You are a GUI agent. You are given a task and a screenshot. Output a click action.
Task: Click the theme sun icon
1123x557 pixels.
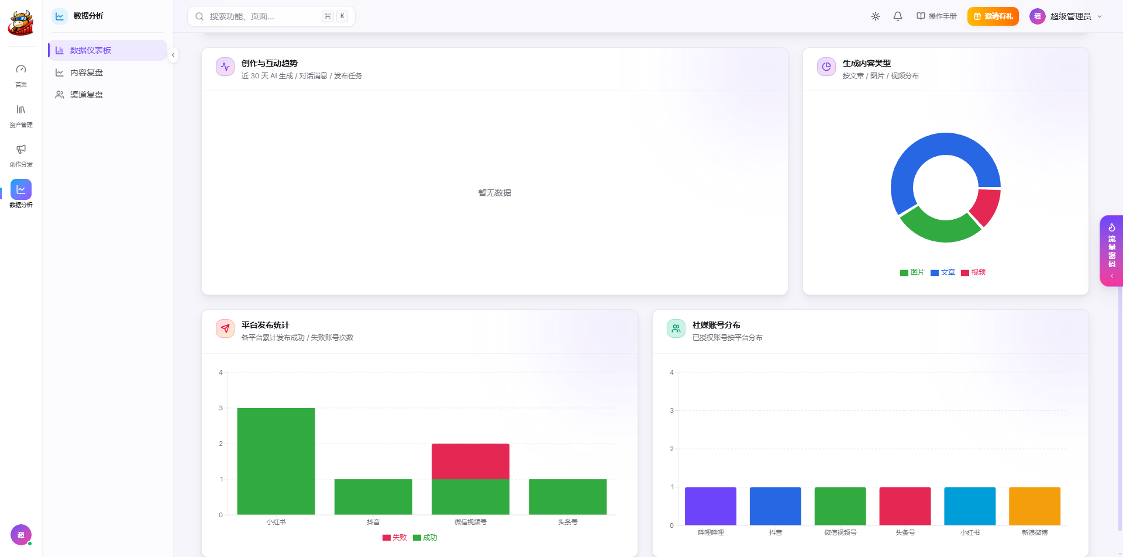(x=876, y=16)
